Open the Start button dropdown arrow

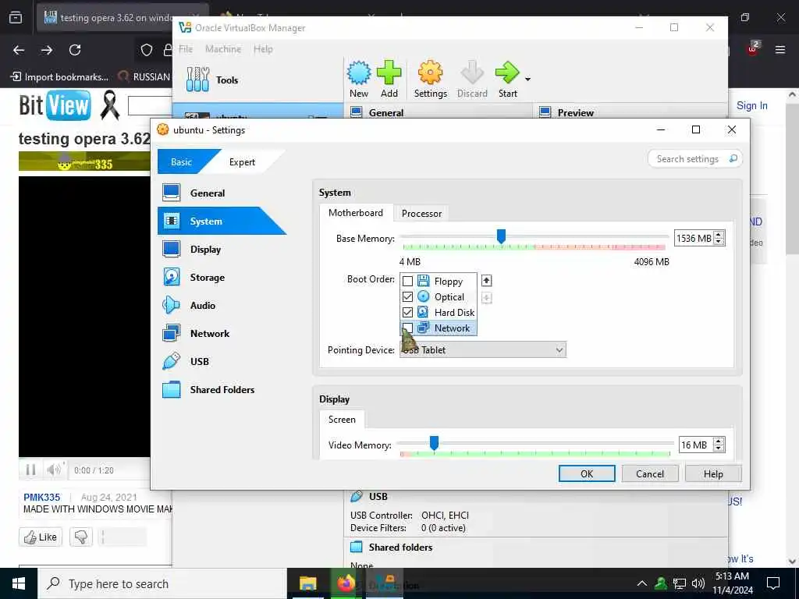pos(527,79)
